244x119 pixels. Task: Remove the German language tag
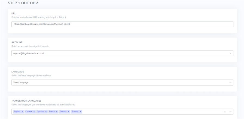(x=68, y=112)
